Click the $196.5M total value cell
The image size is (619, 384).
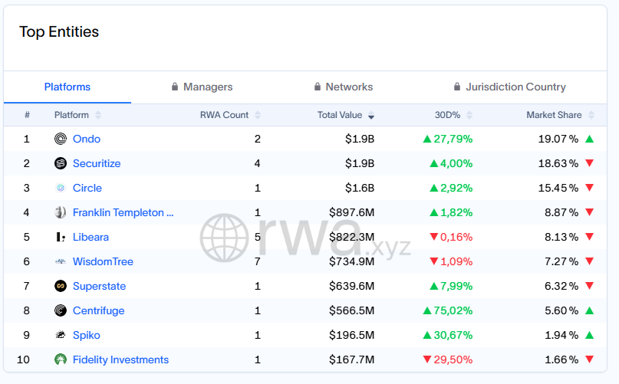(352, 335)
